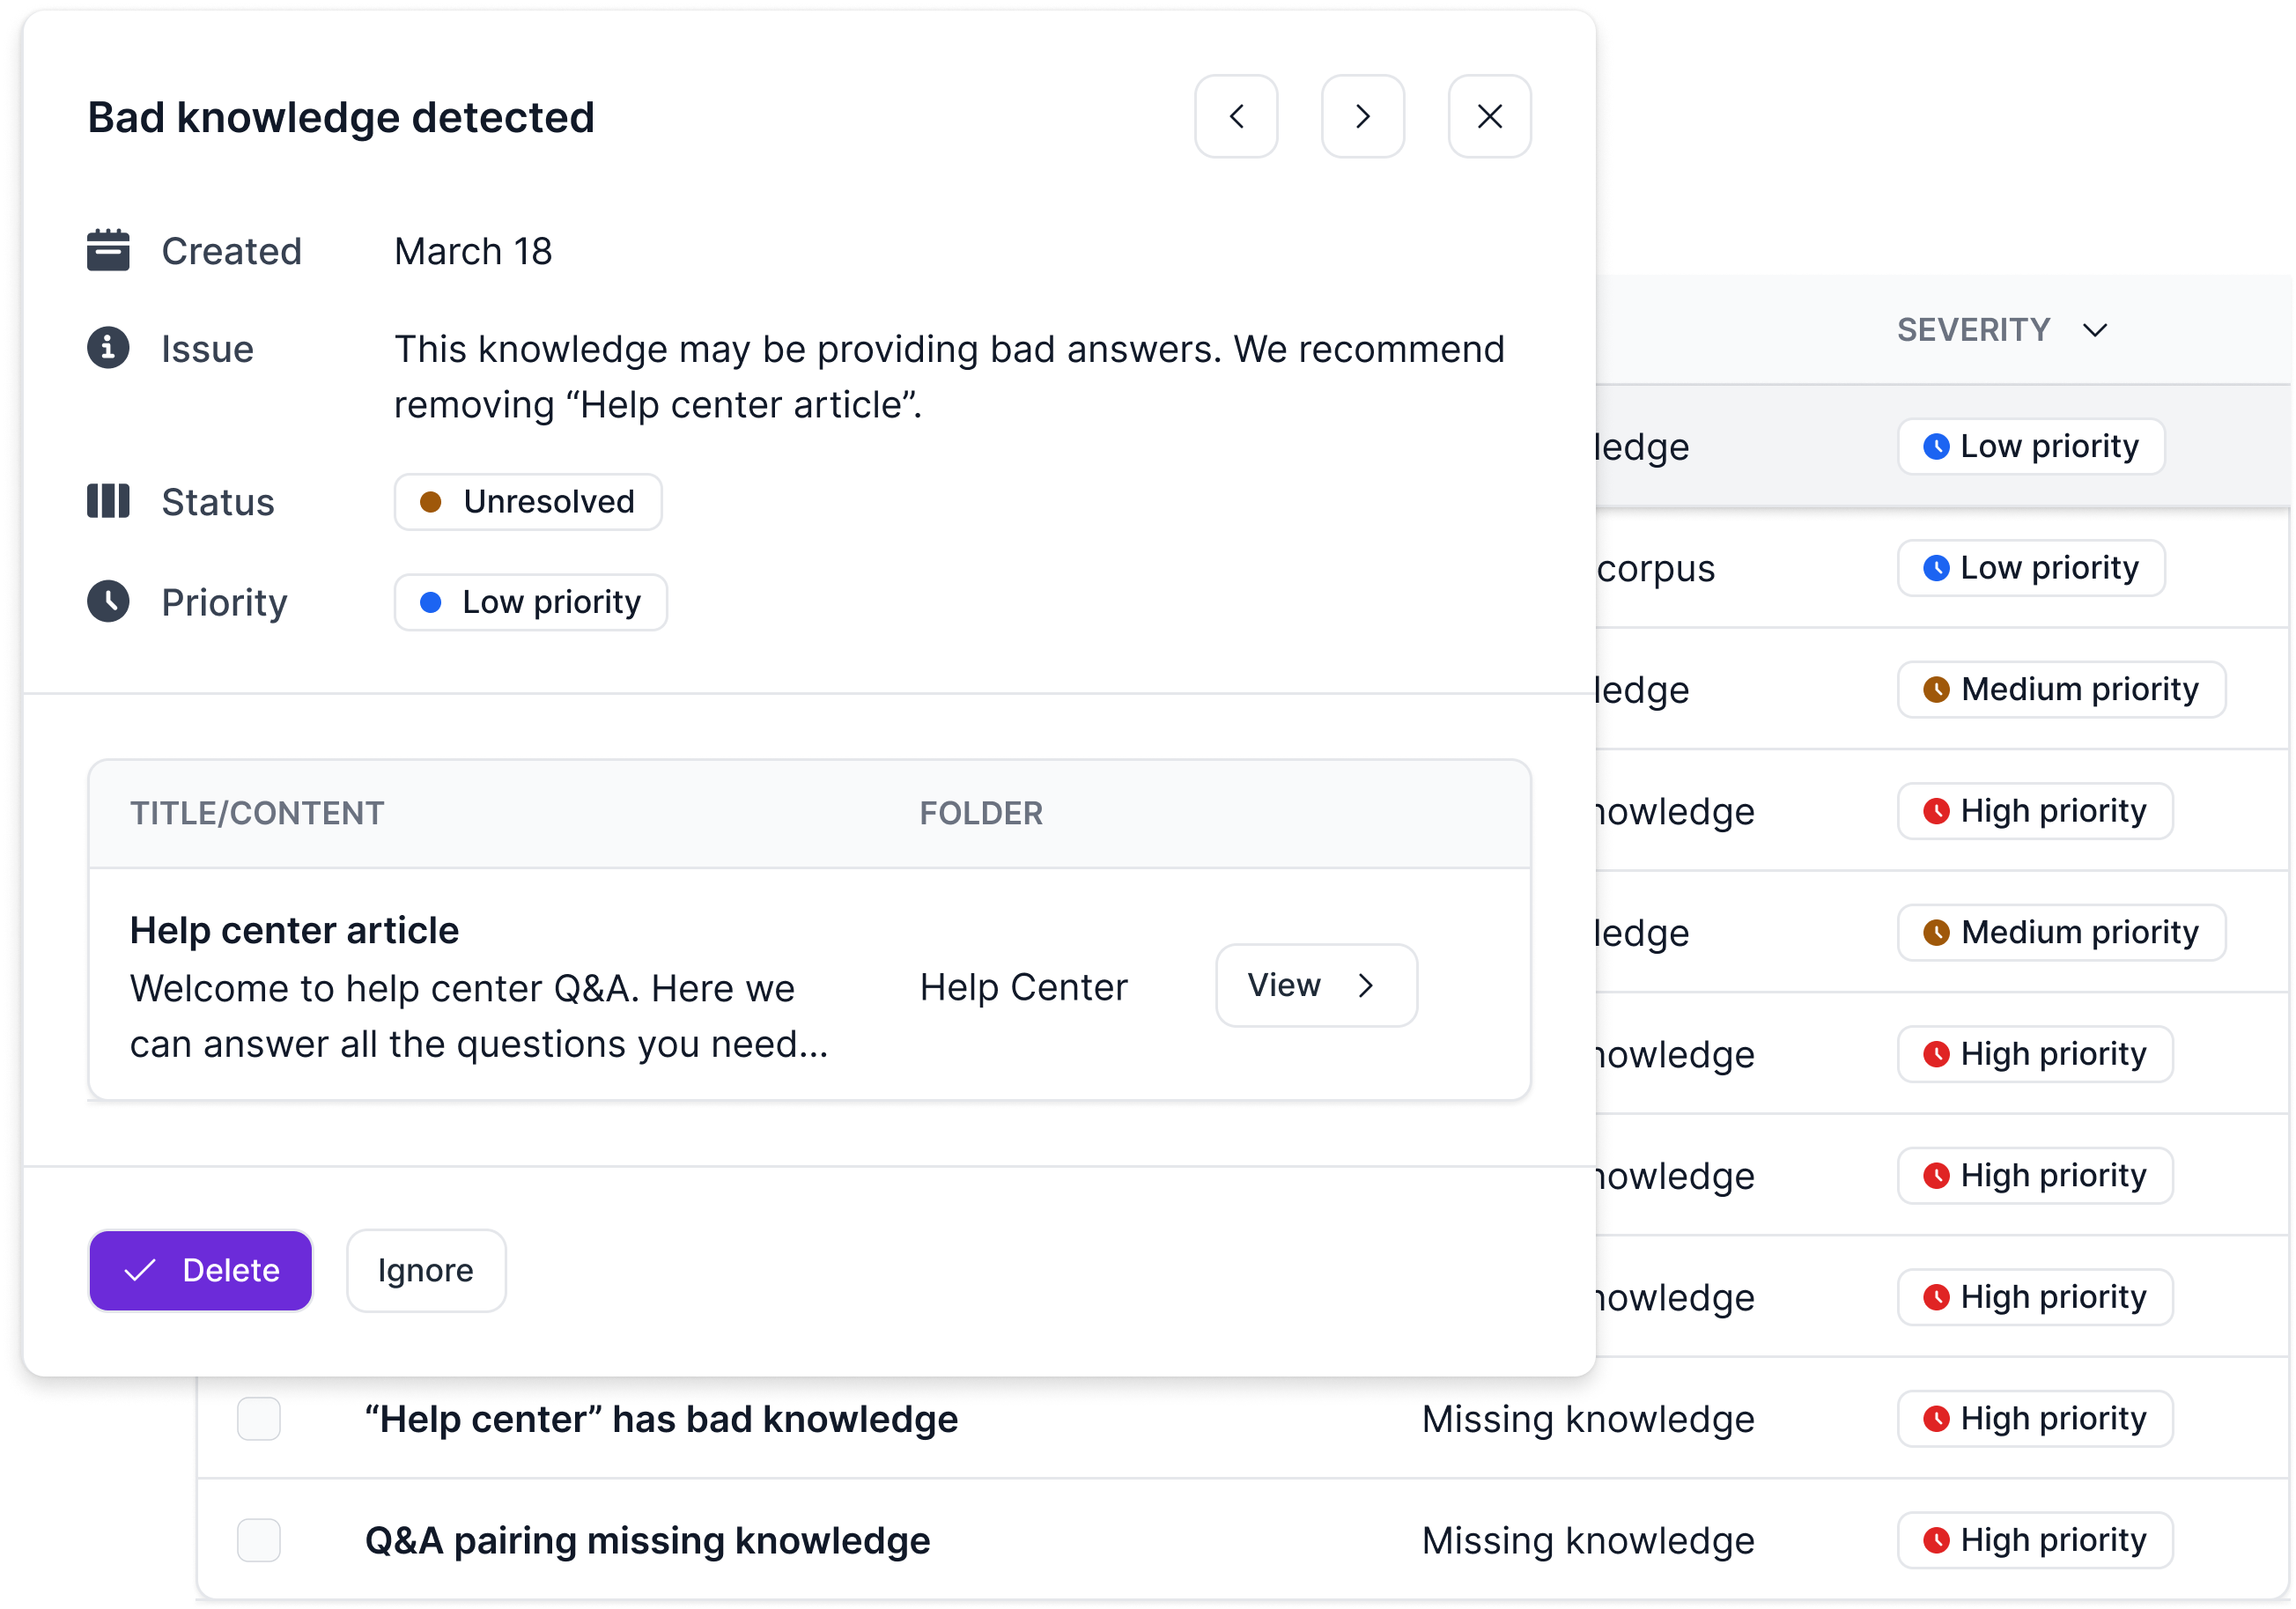The image size is (2296, 1609).
Task: Open the Low priority badge under Priority
Action: [x=530, y=601]
